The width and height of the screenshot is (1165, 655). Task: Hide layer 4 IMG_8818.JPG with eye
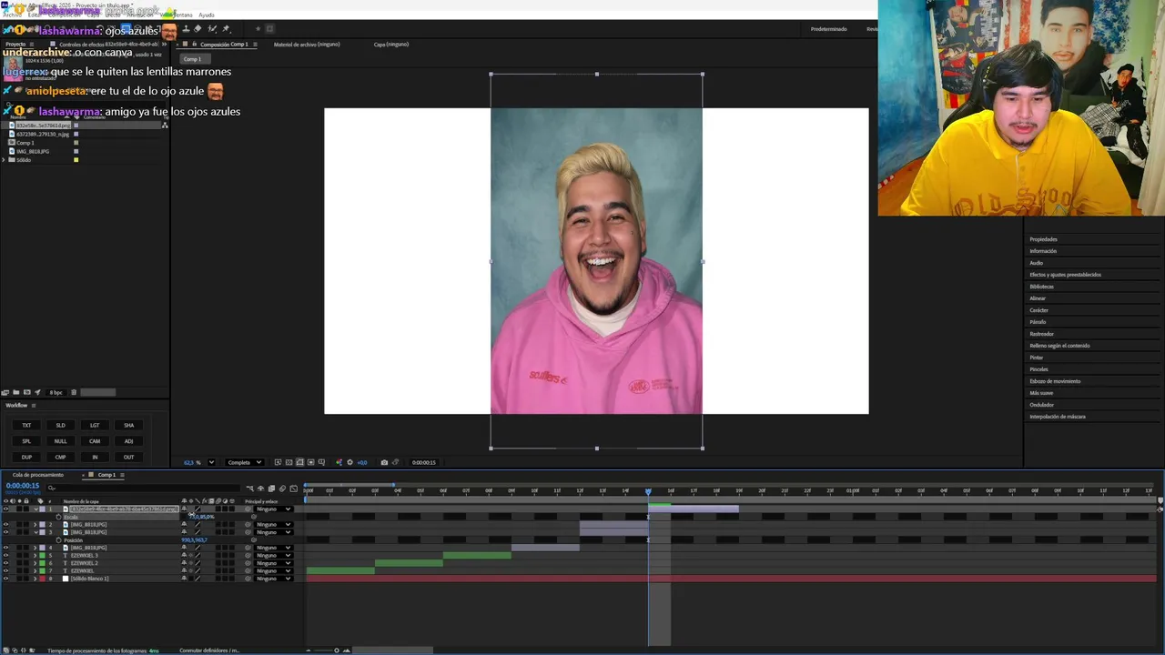5,548
